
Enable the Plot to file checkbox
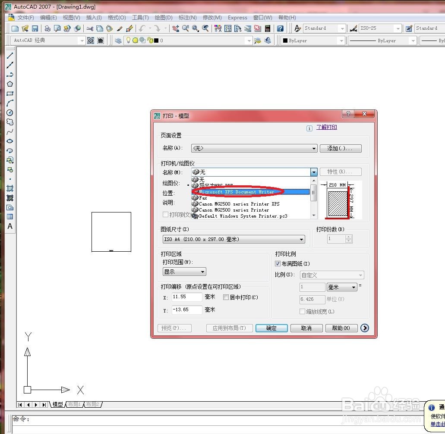pos(165,215)
